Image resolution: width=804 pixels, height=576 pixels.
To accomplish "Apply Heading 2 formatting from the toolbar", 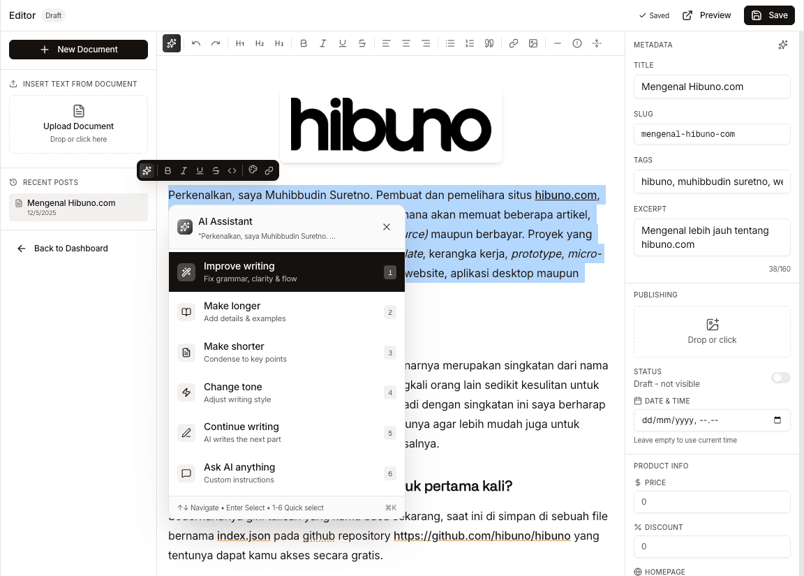I will 260,43.
